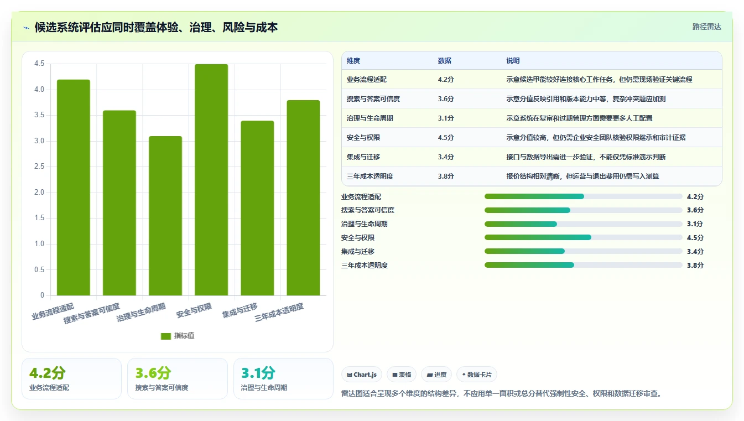Click the lightning icon beside the page title
This screenshot has height=421, width=744.
[x=27, y=28]
